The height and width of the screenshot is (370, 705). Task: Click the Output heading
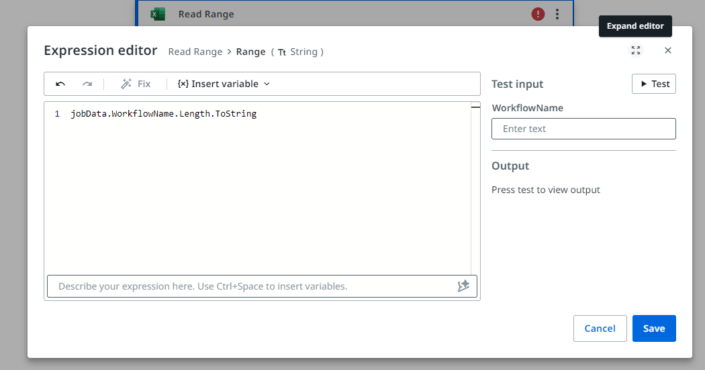tap(510, 166)
